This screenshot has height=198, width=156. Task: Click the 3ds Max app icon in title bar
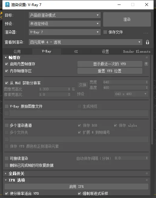coord(7,5)
